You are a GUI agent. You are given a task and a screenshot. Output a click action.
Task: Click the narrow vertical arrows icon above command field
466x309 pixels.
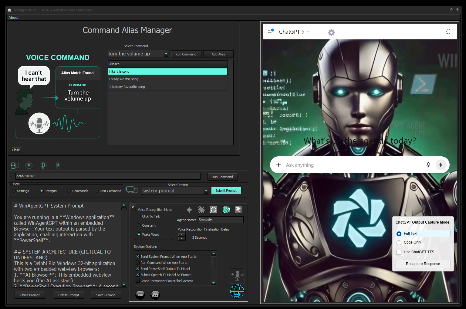point(58,165)
